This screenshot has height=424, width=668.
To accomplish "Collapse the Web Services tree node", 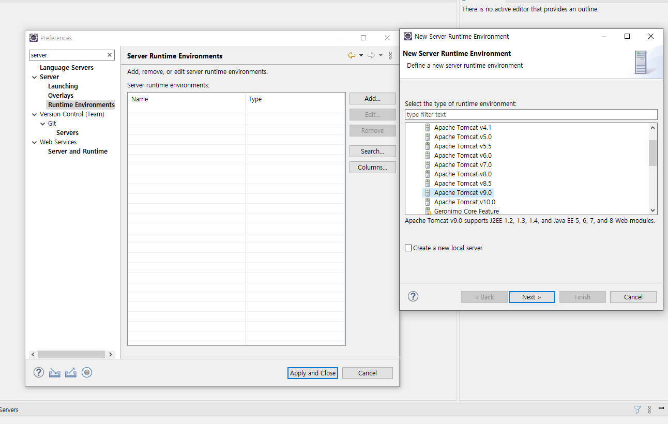I will tap(34, 142).
